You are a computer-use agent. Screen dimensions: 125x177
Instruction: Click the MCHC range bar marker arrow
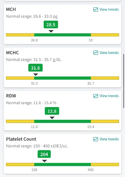click(x=36, y=75)
